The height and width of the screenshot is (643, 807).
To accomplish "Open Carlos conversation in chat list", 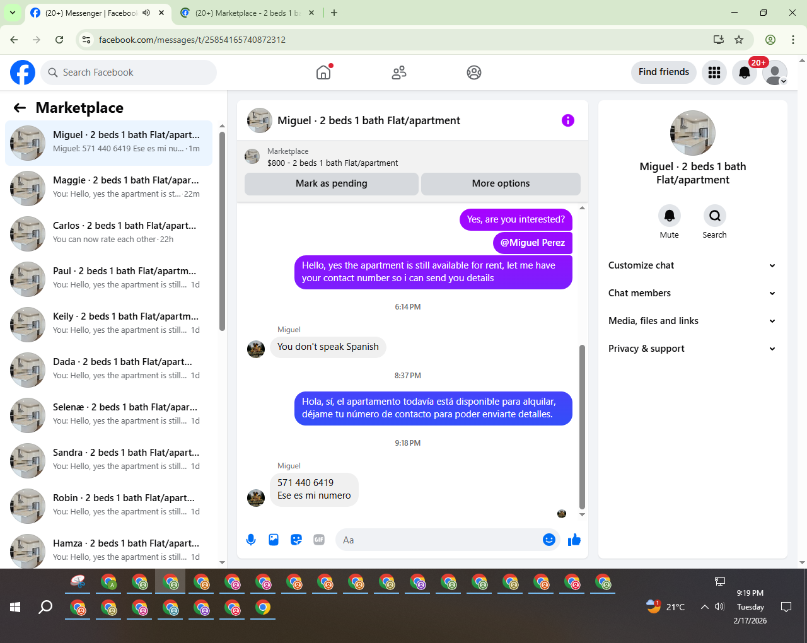I will (x=109, y=234).
